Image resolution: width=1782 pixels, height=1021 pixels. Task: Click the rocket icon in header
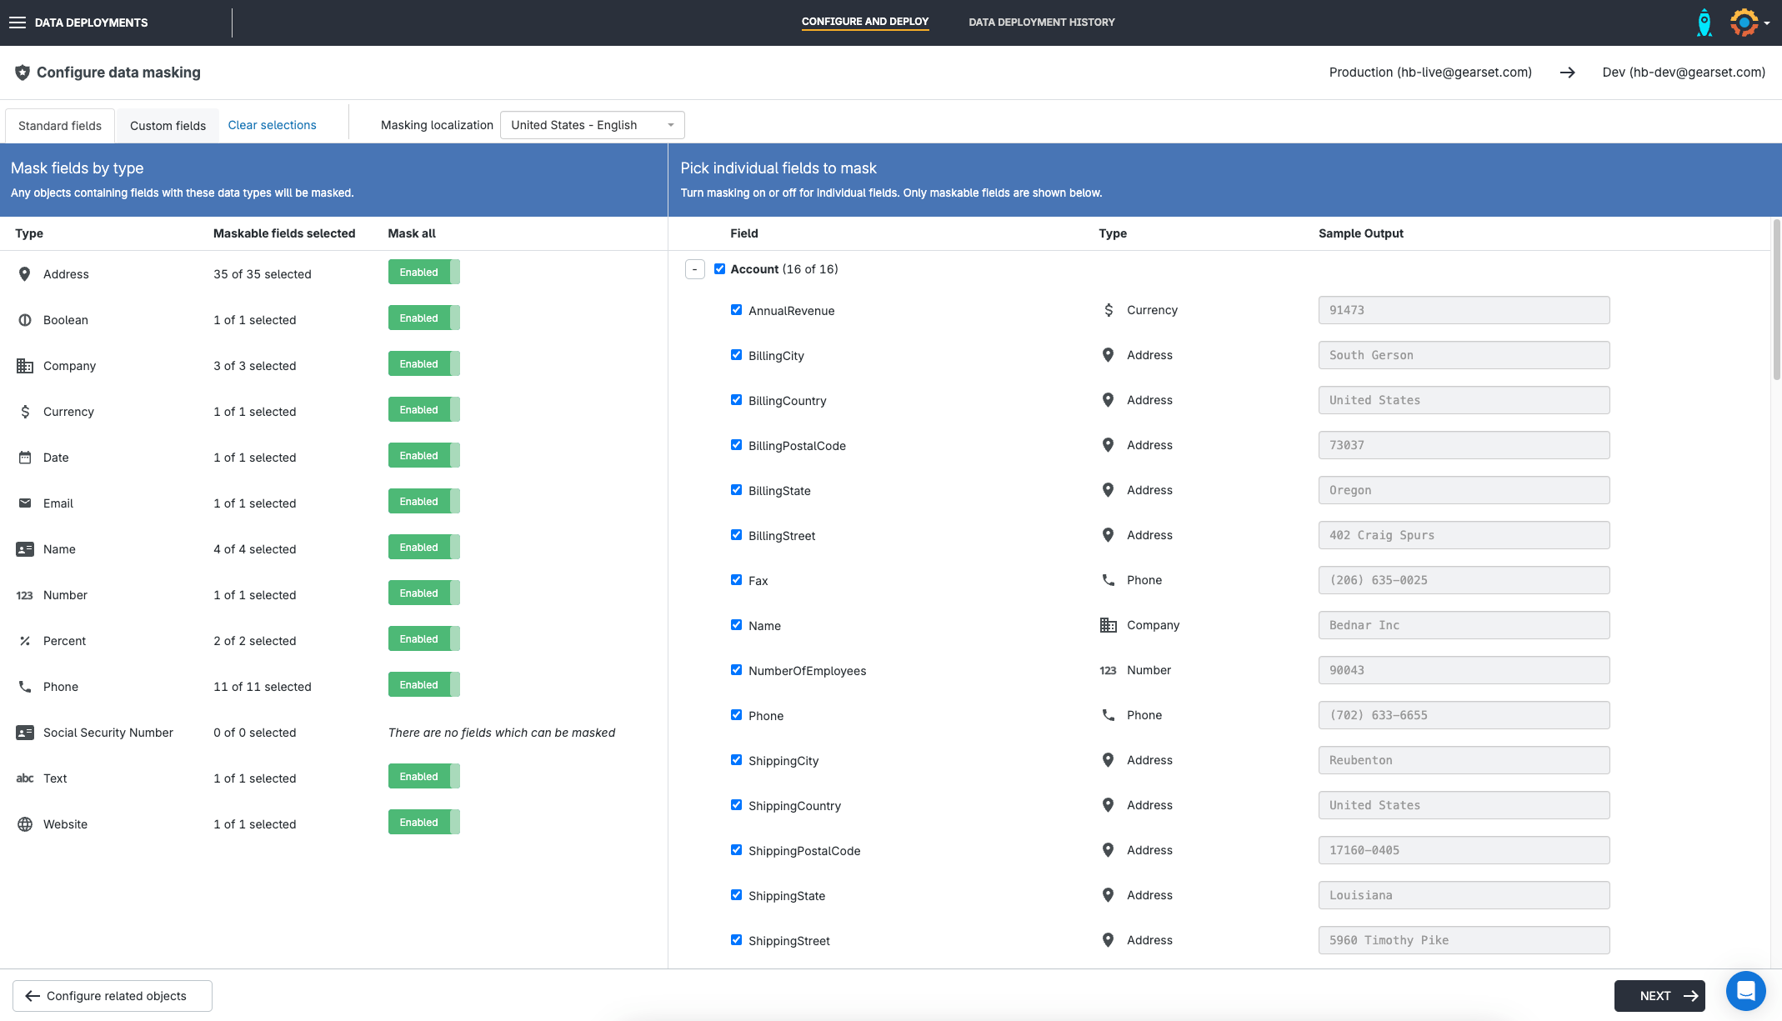click(1704, 23)
